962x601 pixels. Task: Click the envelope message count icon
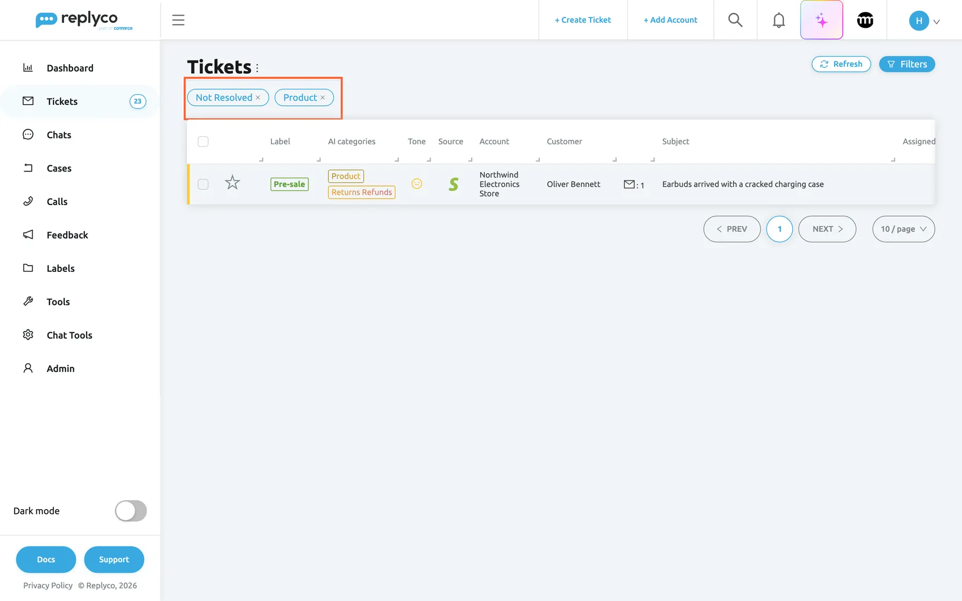coord(629,184)
